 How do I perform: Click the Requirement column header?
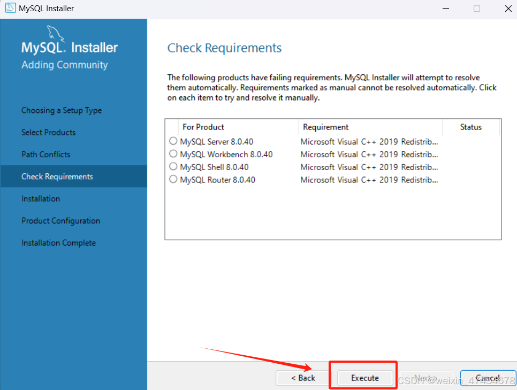tap(370, 127)
